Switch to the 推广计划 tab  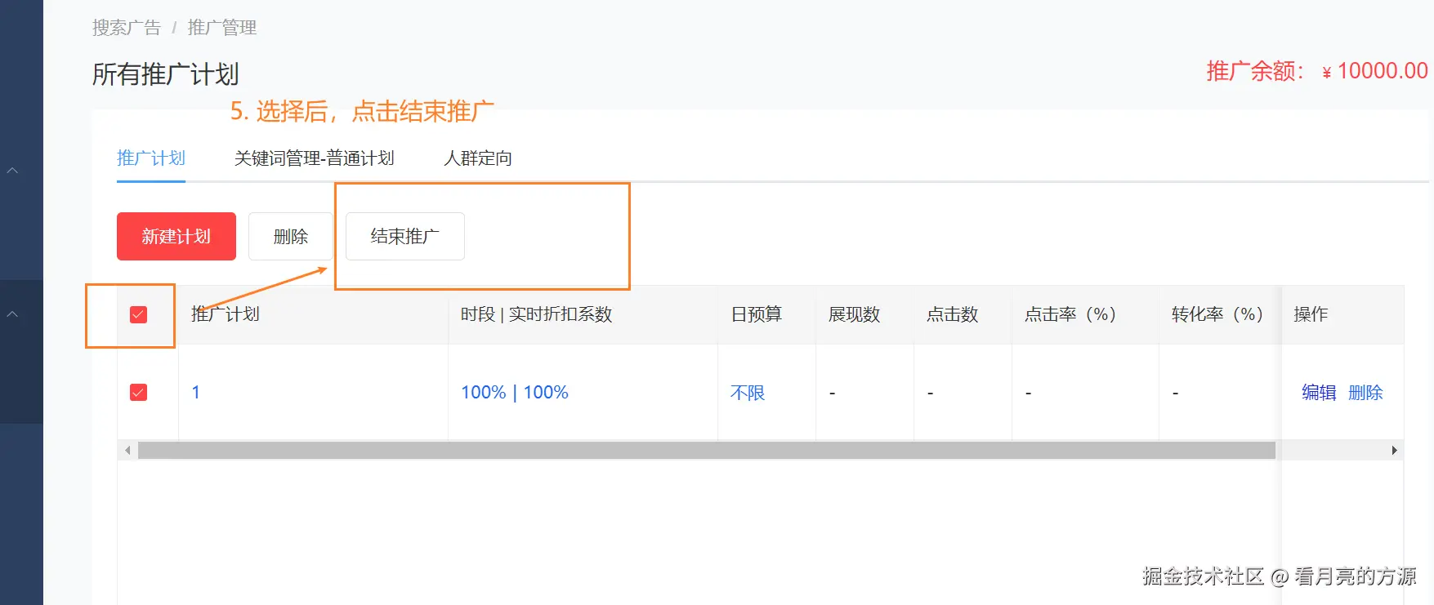[x=151, y=158]
